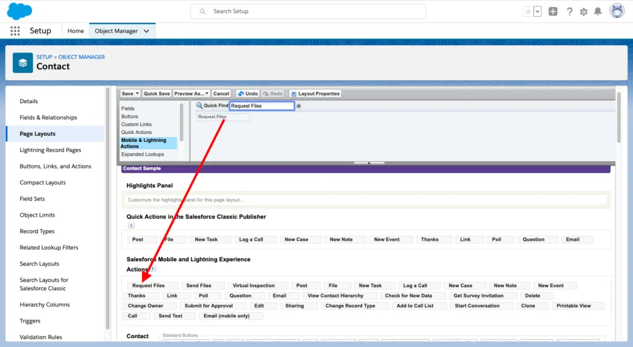633x347 pixels.
Task: Click the favorites star icon
Action: [x=528, y=12]
